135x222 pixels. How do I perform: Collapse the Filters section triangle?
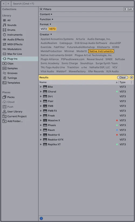(41, 9)
